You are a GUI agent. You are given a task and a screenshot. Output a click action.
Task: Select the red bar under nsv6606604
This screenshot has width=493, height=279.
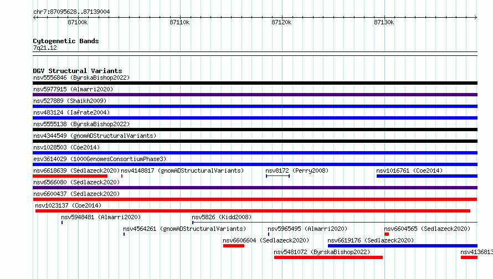(x=234, y=246)
